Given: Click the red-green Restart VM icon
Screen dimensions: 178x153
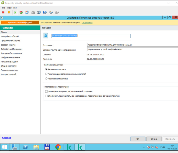Looking at the screenshot, I should 21,12.
